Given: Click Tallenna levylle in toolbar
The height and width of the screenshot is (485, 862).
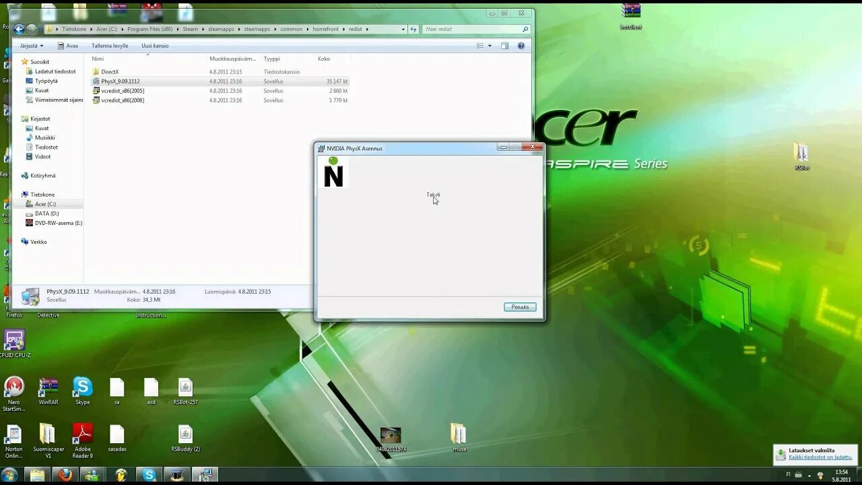Looking at the screenshot, I should pyautogui.click(x=110, y=46).
